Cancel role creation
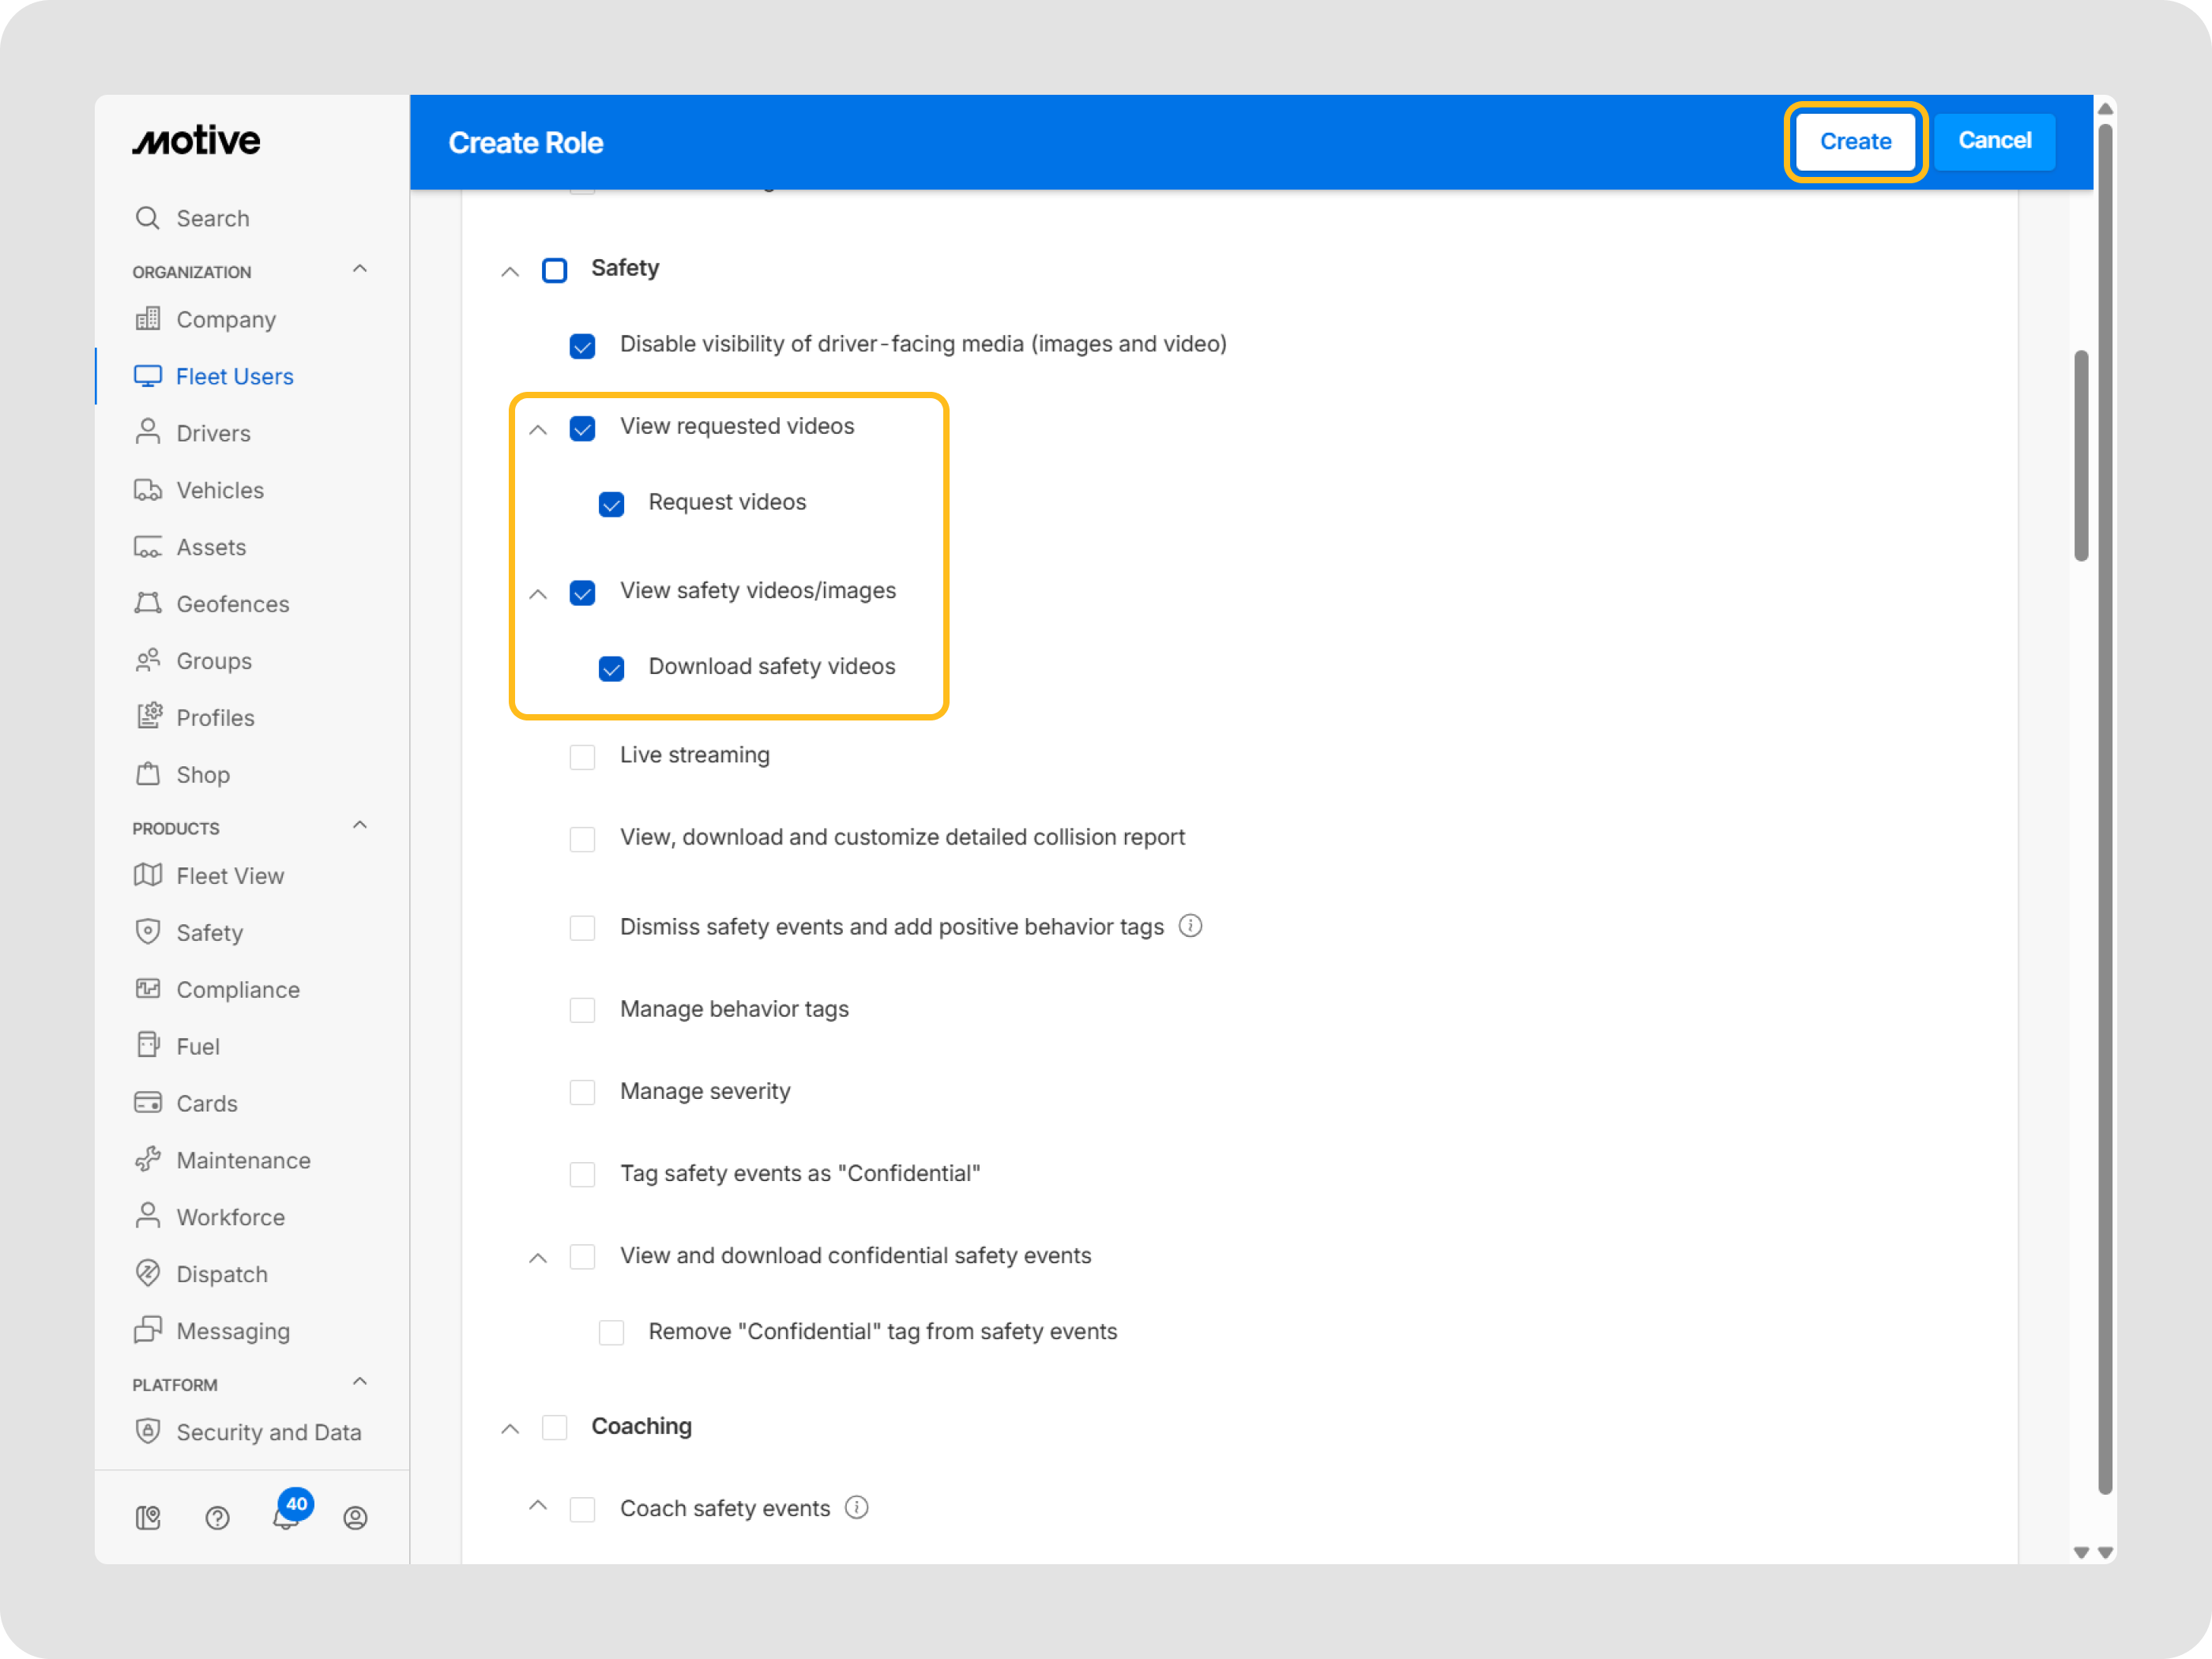This screenshot has width=2212, height=1659. point(1994,141)
